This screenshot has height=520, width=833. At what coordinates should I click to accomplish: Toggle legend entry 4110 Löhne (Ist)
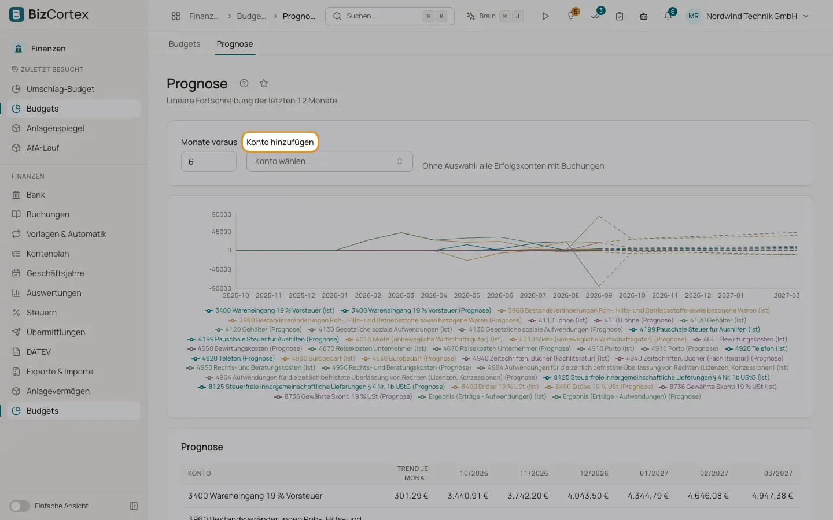coord(558,320)
